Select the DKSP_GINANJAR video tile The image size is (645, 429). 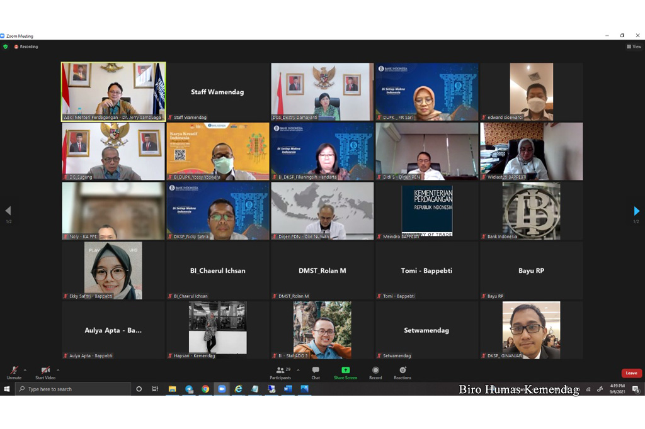tap(532, 330)
